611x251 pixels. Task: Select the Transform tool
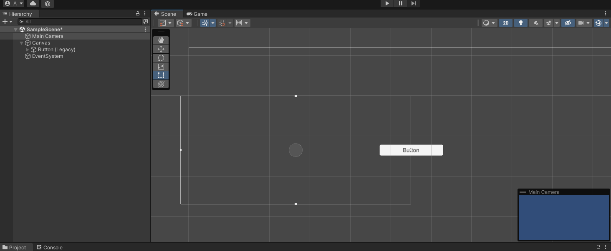click(161, 84)
